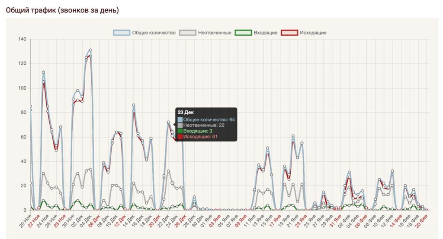Hide the Неотвеченные series via its legend label
The height and width of the screenshot is (239, 443).
[215, 33]
